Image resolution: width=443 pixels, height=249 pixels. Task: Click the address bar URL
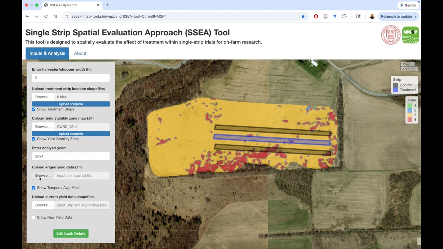pos(118,16)
